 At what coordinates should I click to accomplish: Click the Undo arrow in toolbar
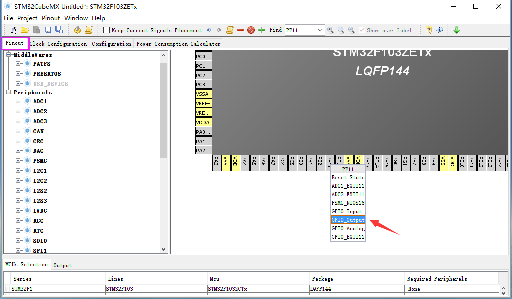point(209,30)
